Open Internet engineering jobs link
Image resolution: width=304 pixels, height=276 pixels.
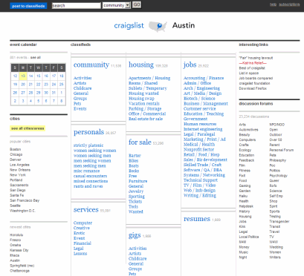[203, 129]
